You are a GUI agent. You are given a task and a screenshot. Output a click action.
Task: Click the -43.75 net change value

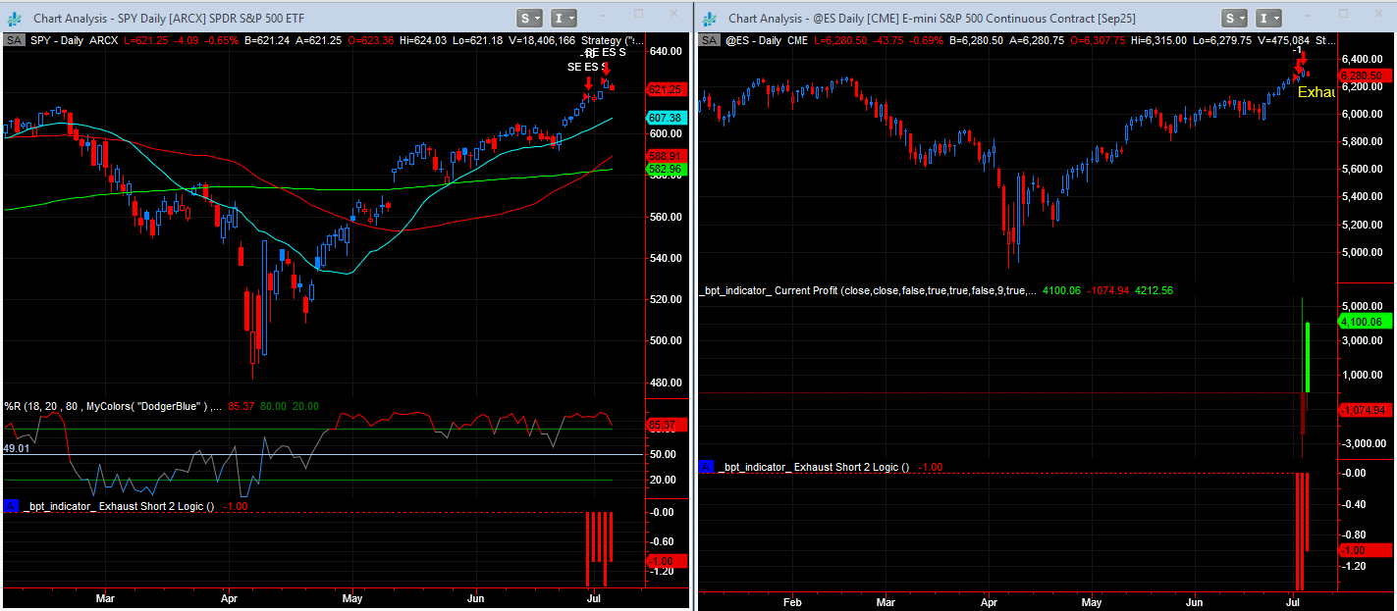[890, 40]
